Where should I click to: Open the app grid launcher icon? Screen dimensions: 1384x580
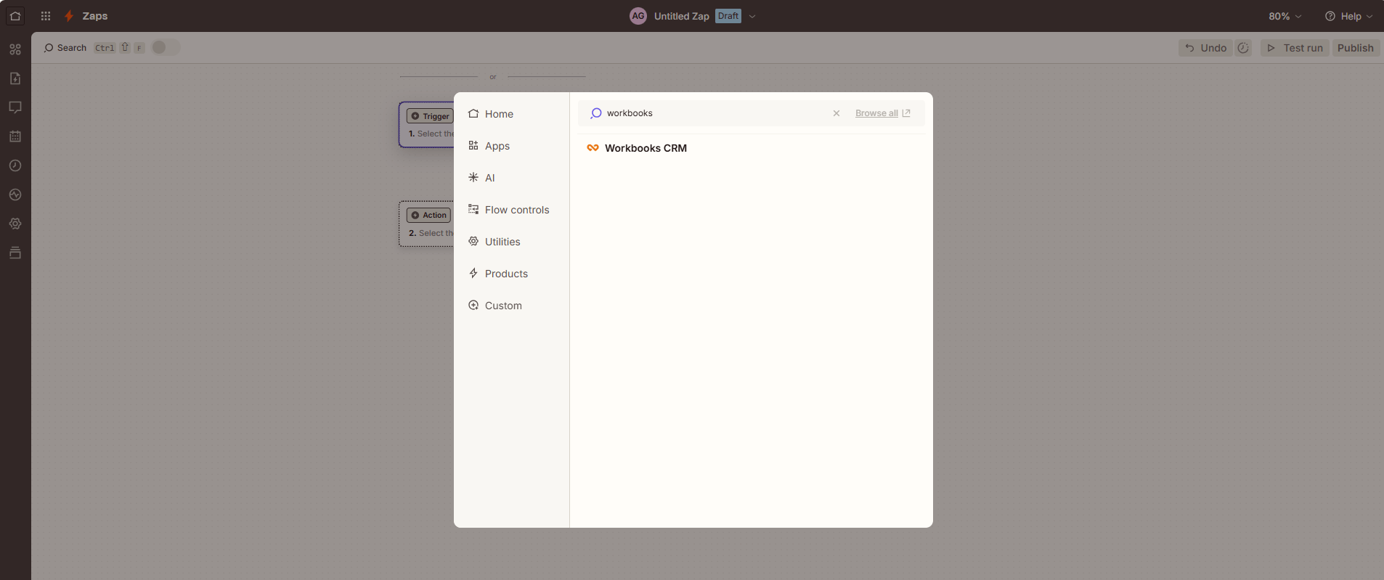tap(46, 16)
